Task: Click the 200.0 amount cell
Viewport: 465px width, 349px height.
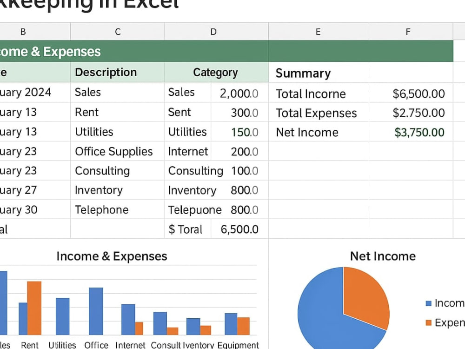Action: pos(239,151)
